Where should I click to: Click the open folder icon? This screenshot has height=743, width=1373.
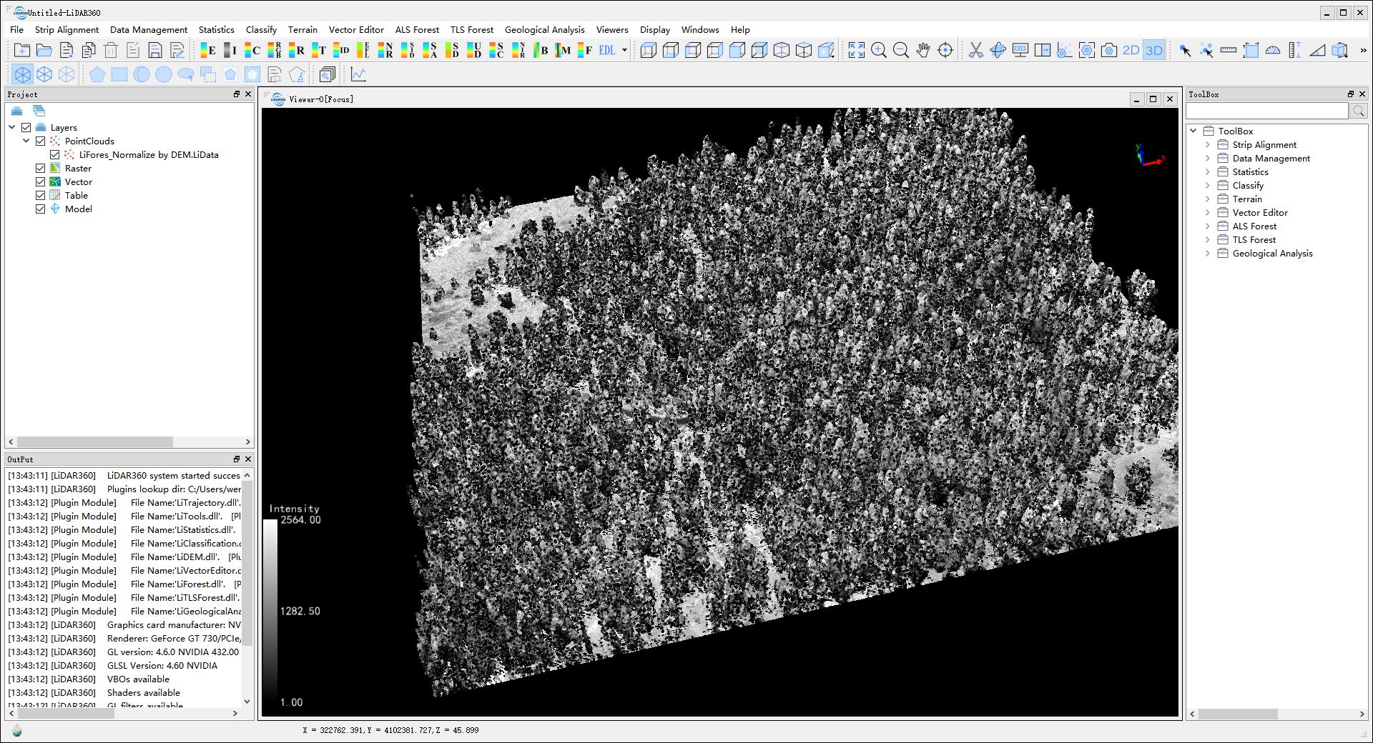(x=44, y=50)
